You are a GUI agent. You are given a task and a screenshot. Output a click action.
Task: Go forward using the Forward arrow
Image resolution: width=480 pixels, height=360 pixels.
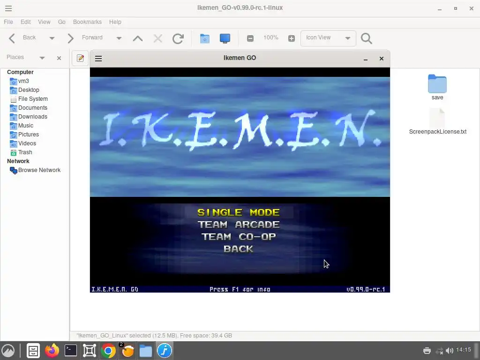[70, 38]
